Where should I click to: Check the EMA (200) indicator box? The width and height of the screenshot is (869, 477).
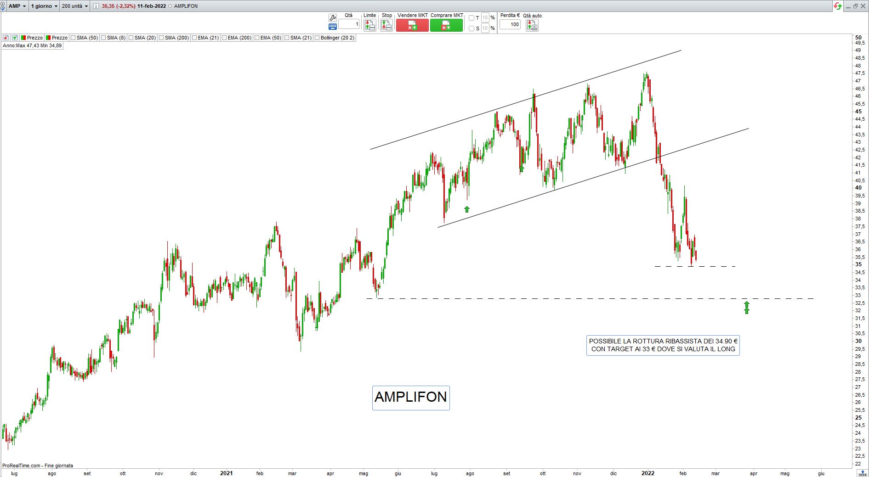224,38
